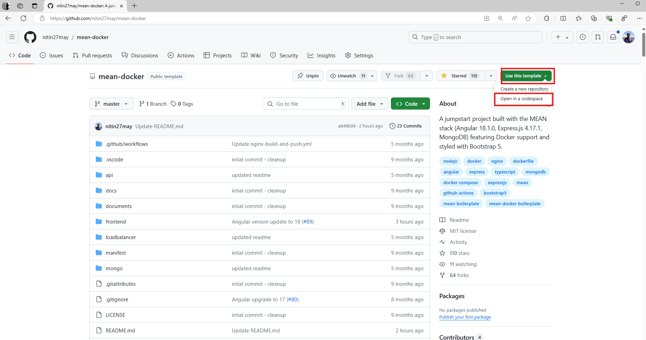
Task: Focus the Go to file search field
Action: [306, 104]
